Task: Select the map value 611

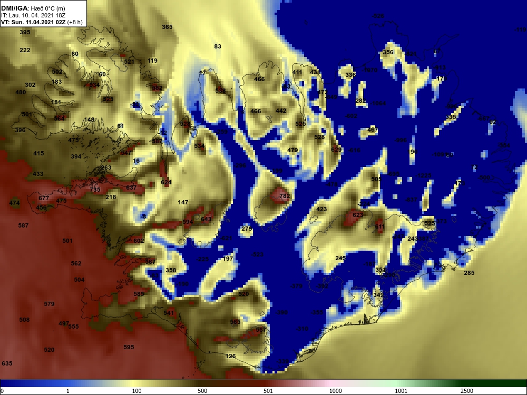Action: (380, 226)
